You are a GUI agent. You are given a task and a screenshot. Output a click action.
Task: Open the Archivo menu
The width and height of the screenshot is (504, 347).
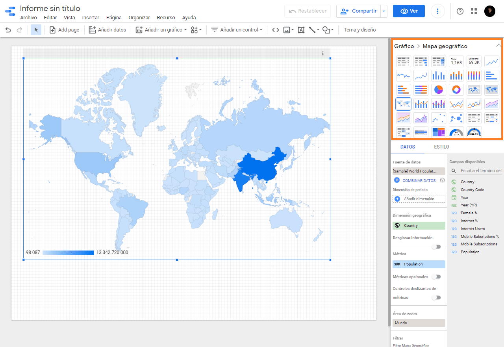[28, 18]
